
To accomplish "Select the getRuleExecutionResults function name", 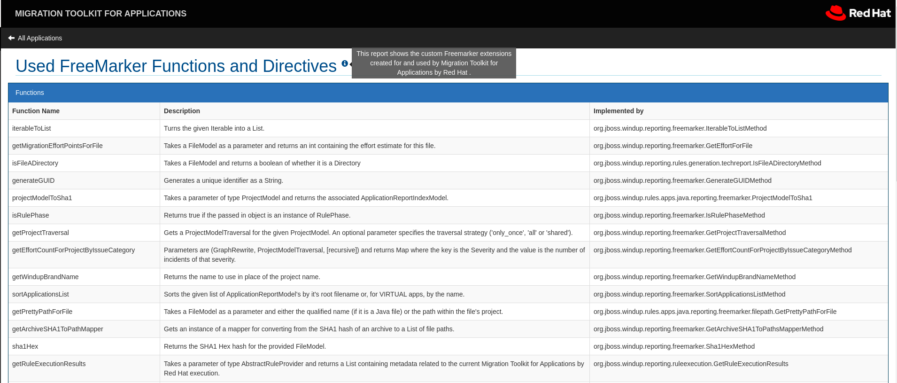I will pos(49,364).
